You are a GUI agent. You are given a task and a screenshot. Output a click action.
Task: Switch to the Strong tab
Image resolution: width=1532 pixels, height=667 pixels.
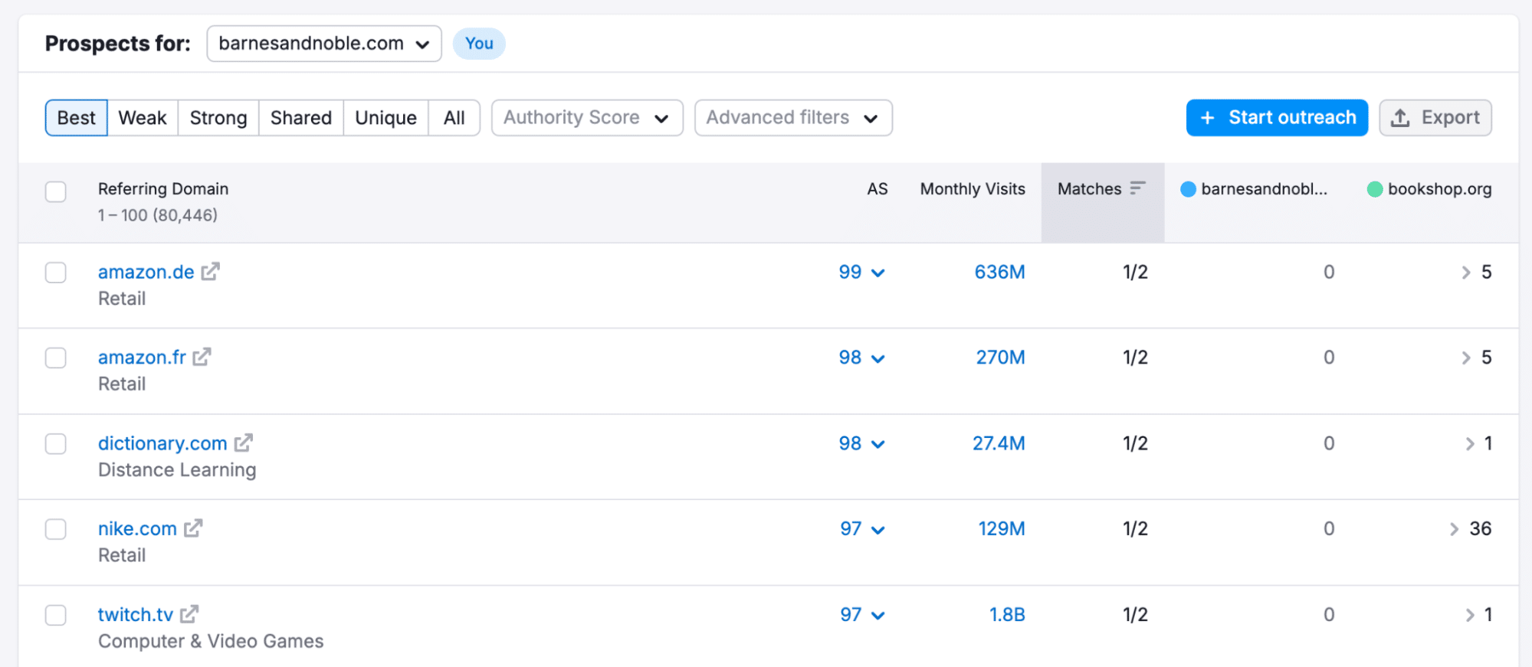(x=218, y=118)
